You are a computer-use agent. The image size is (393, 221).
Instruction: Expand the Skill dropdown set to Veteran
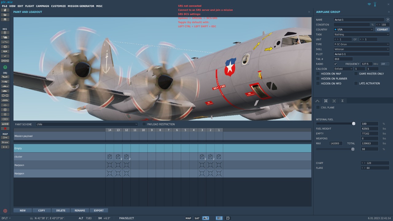coord(361,49)
